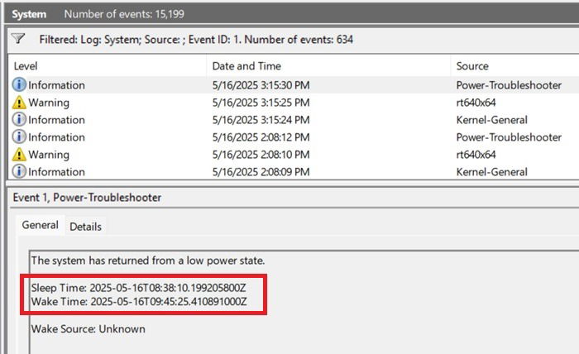Click Information level text at 2:08:12 PM
The image size is (579, 354).
[56, 137]
